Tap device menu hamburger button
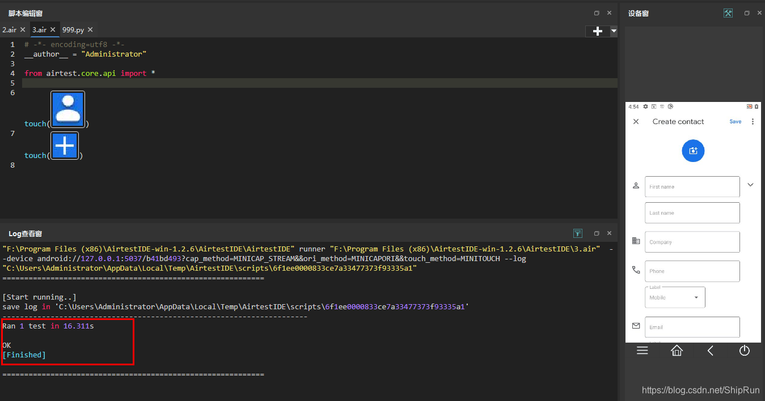The width and height of the screenshot is (765, 401). tap(642, 351)
